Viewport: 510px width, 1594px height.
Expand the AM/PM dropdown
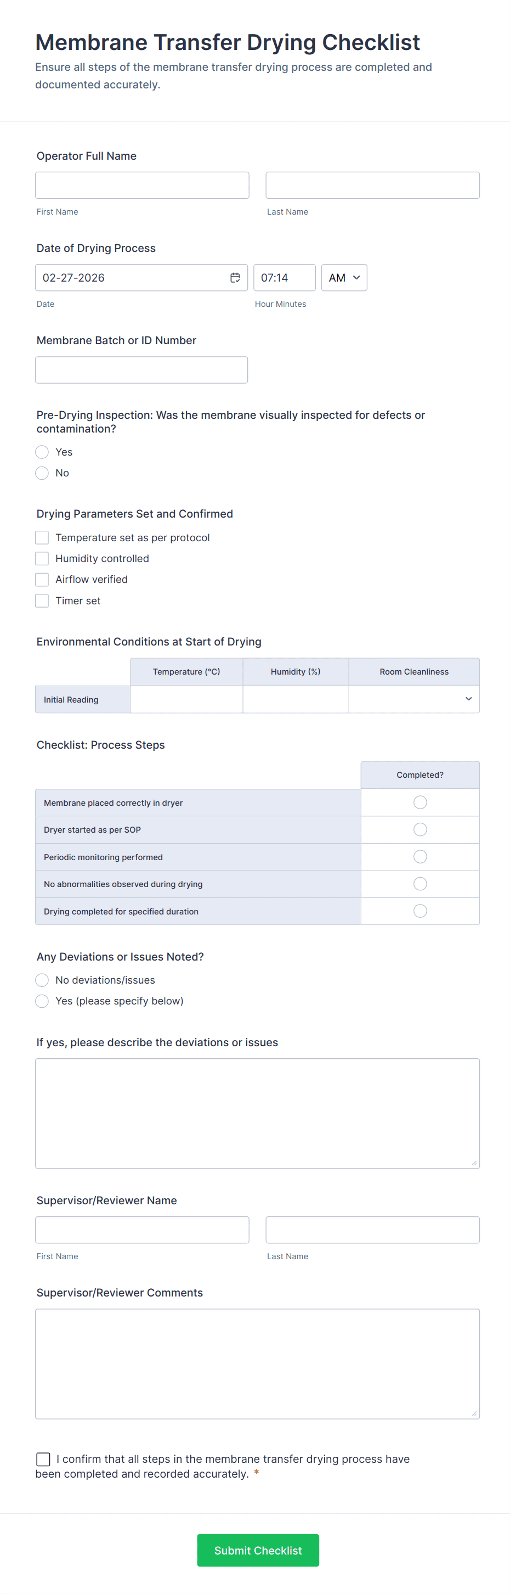(x=344, y=278)
